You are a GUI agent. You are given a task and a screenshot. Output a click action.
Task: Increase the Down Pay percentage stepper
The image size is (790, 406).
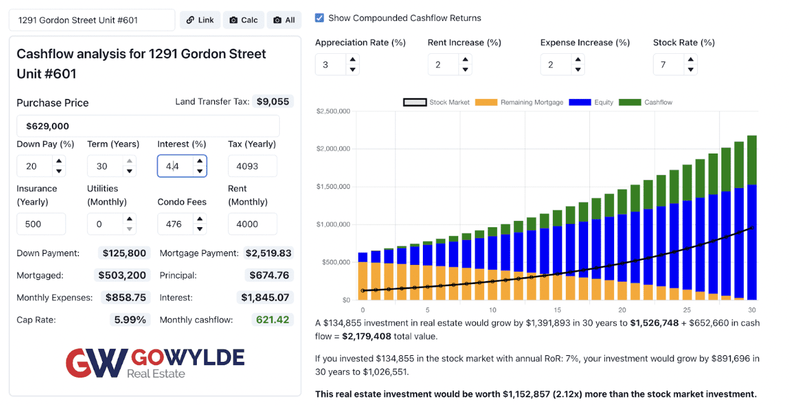[59, 162]
